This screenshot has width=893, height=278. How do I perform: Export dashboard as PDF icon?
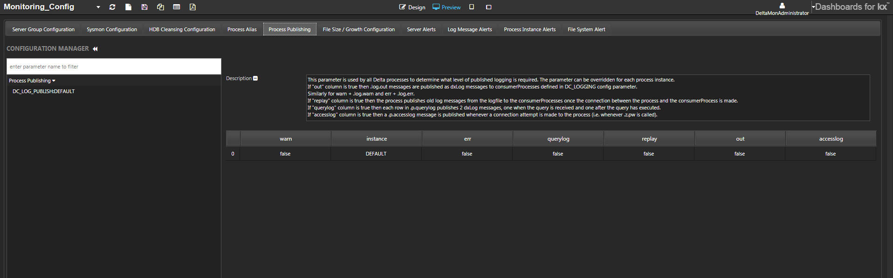pyautogui.click(x=192, y=7)
